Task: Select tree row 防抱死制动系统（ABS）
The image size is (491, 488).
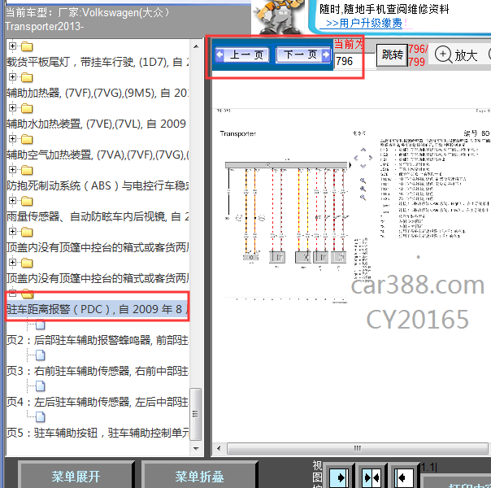Action: pos(98,185)
